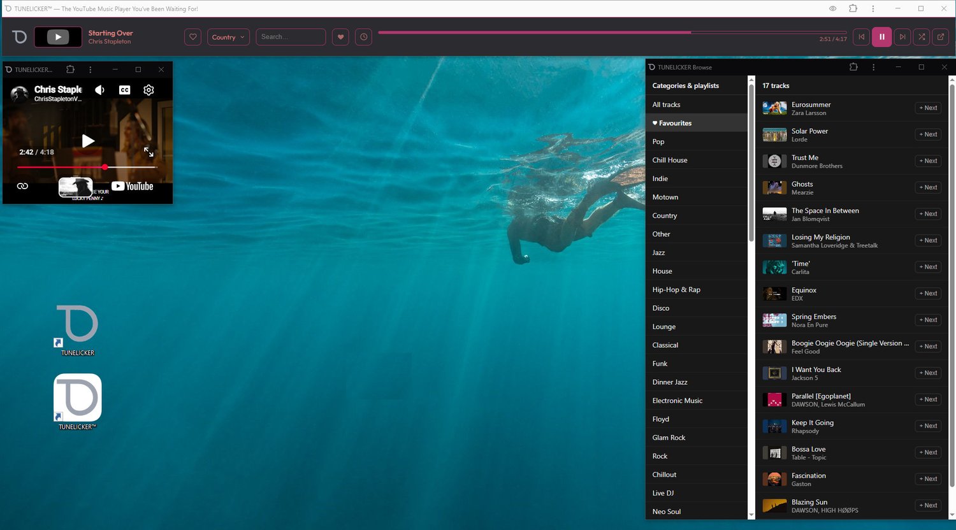Open extensions in the main title bar
This screenshot has width=956, height=530.
[853, 8]
